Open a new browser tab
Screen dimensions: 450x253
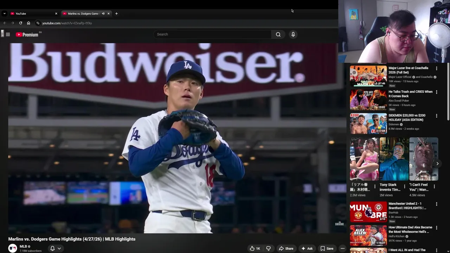click(116, 14)
